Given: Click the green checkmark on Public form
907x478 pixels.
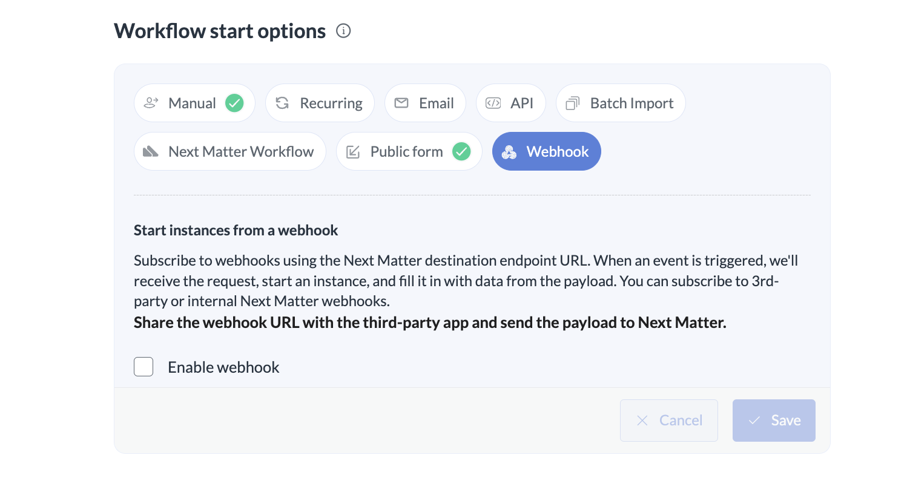Looking at the screenshot, I should coord(461,151).
